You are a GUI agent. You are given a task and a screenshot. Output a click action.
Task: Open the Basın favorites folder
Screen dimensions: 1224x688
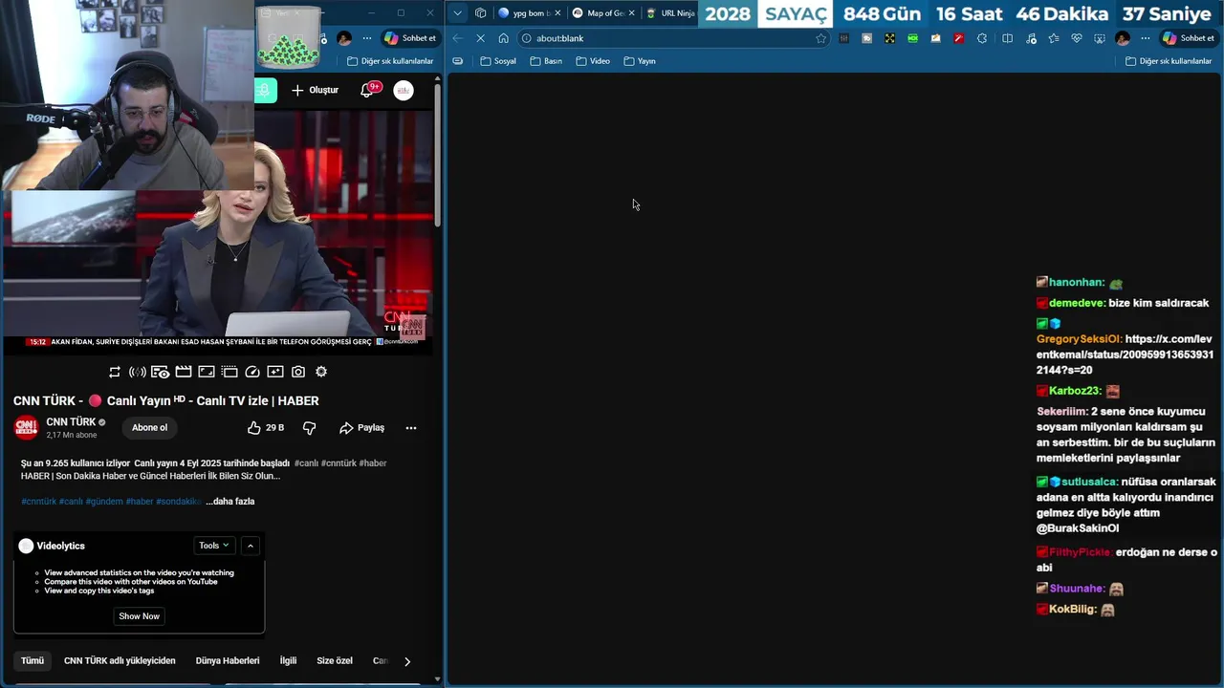pyautogui.click(x=546, y=61)
